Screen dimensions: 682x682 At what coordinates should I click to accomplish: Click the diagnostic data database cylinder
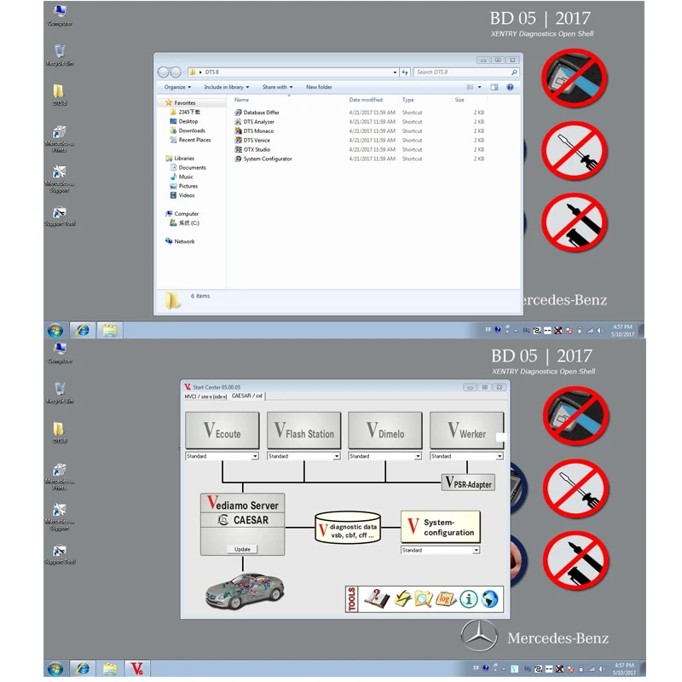click(348, 528)
